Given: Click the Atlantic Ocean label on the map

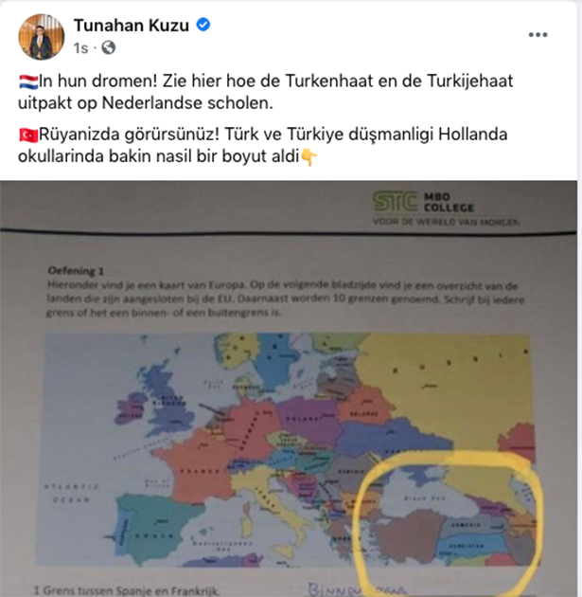Looking at the screenshot, I should pos(72,493).
